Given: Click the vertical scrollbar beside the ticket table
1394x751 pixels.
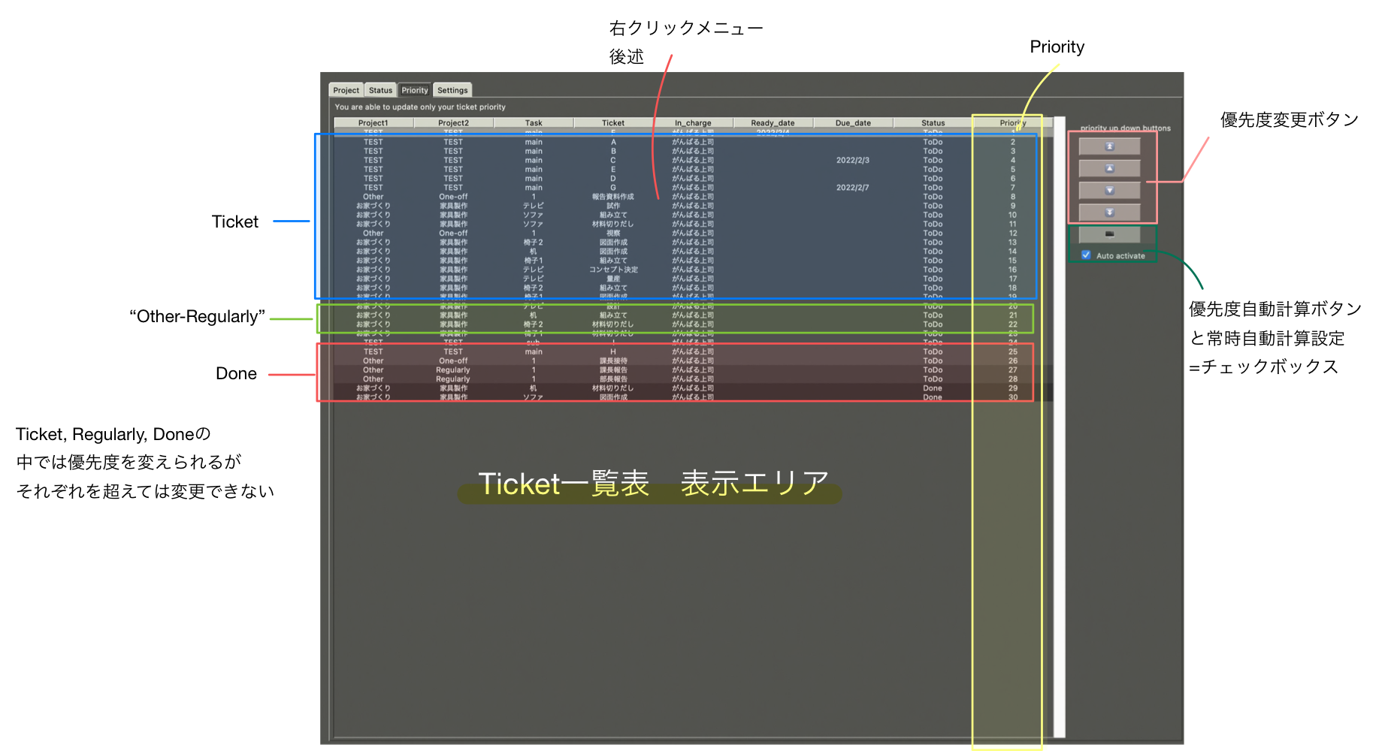Looking at the screenshot, I should click(1060, 427).
